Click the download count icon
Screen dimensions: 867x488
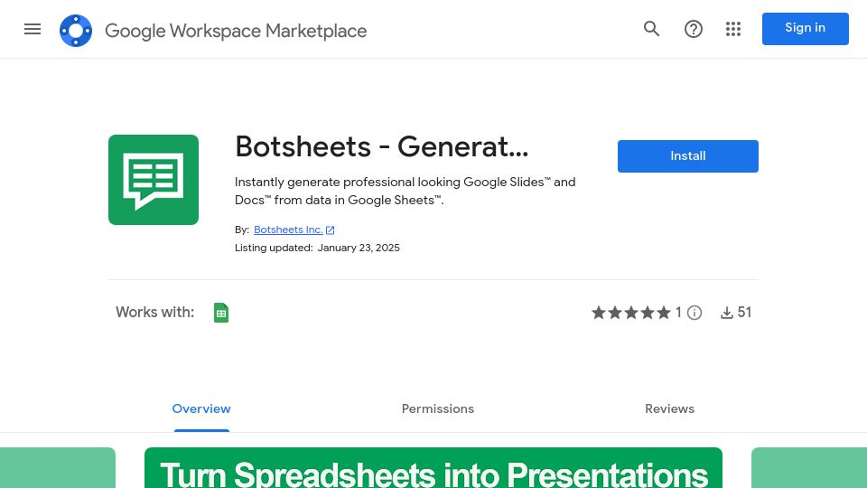coord(726,313)
